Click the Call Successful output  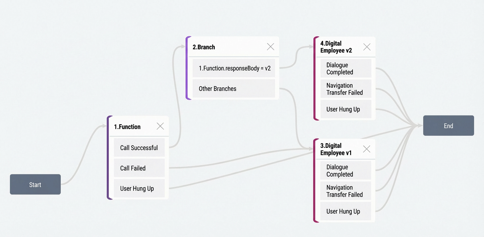pos(139,147)
